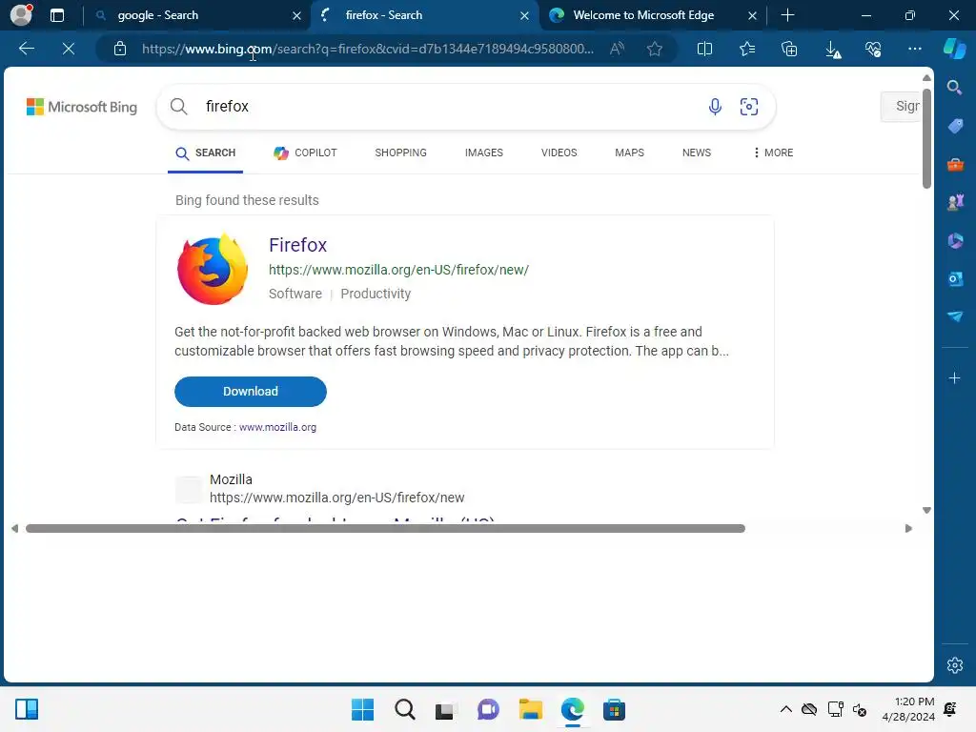
Task: Add a sidebar app with plus
Action: (954, 377)
